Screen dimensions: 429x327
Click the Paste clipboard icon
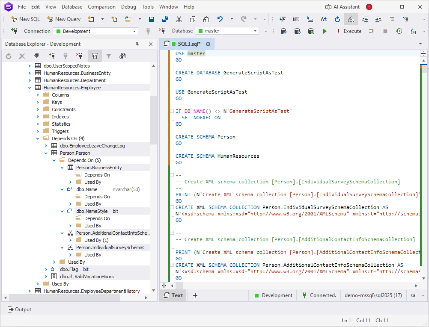(x=206, y=19)
